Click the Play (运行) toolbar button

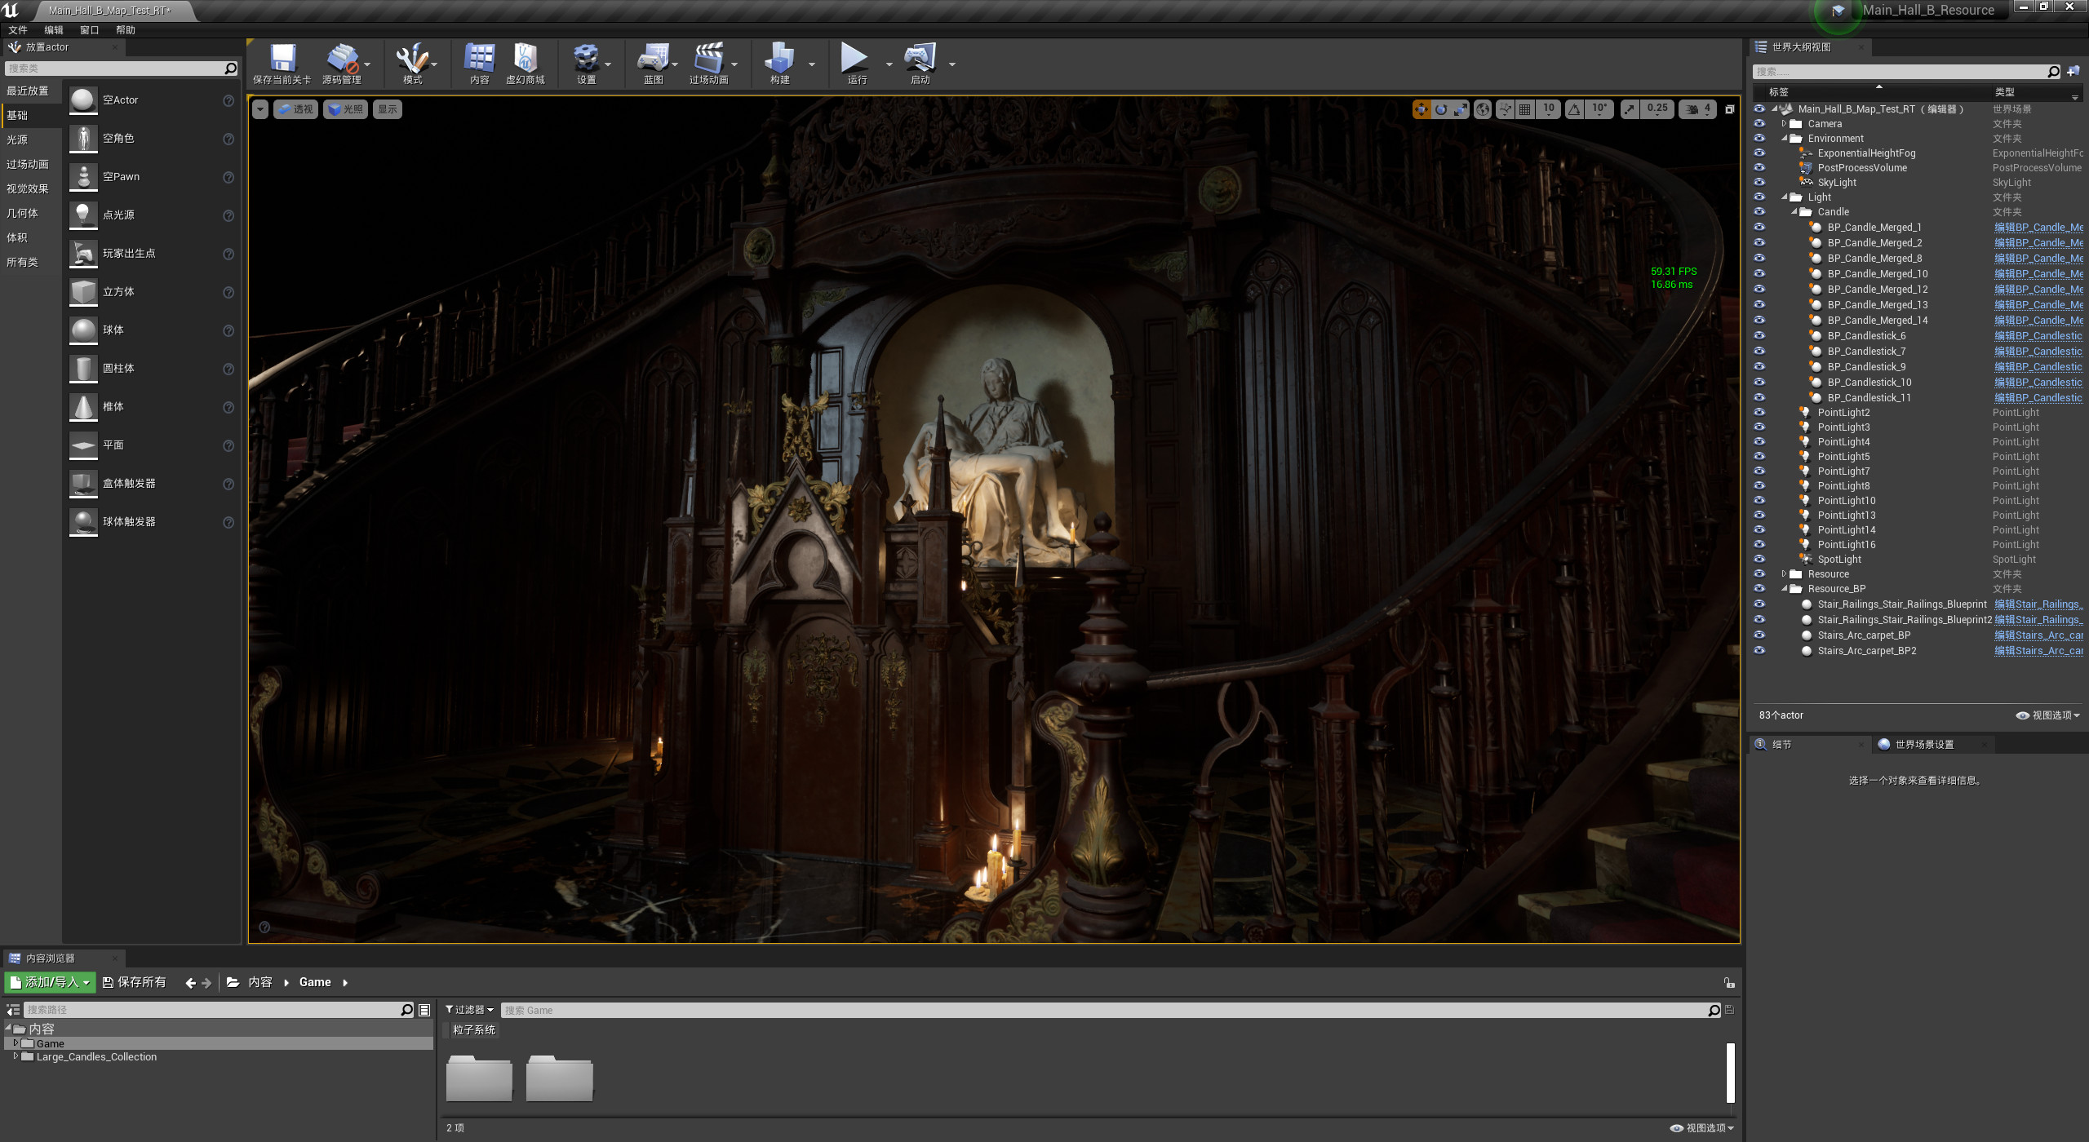coord(856,64)
